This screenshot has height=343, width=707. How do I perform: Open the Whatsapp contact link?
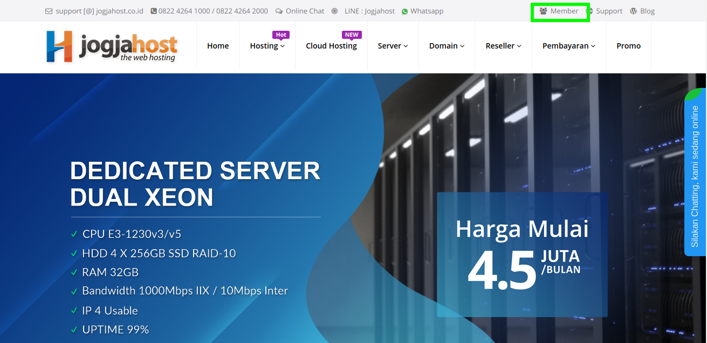(427, 11)
